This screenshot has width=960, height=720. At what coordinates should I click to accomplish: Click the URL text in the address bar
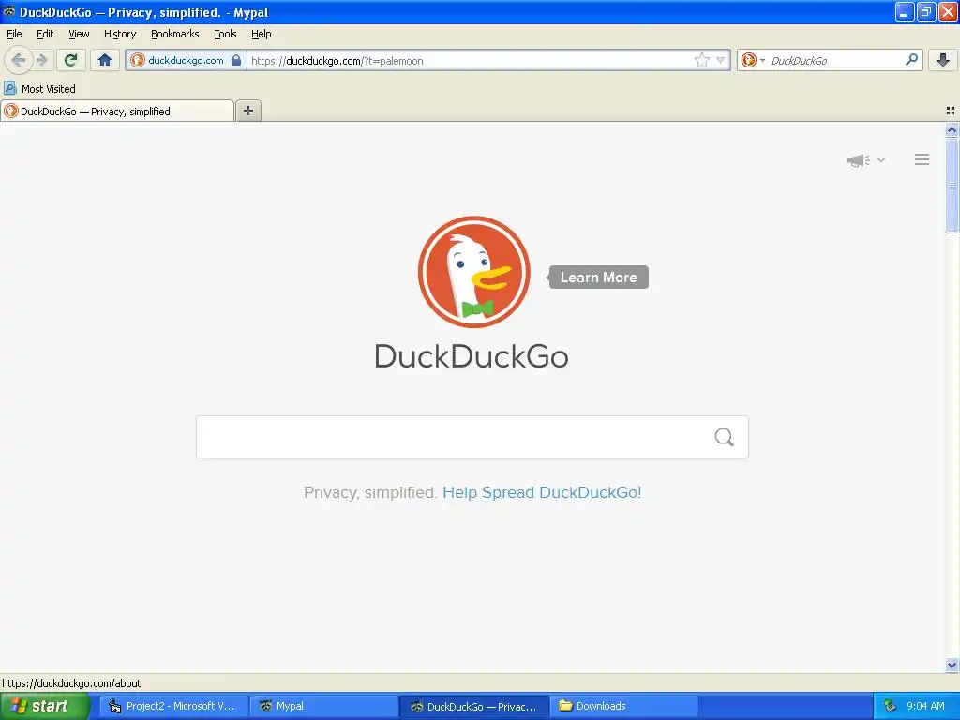point(337,61)
